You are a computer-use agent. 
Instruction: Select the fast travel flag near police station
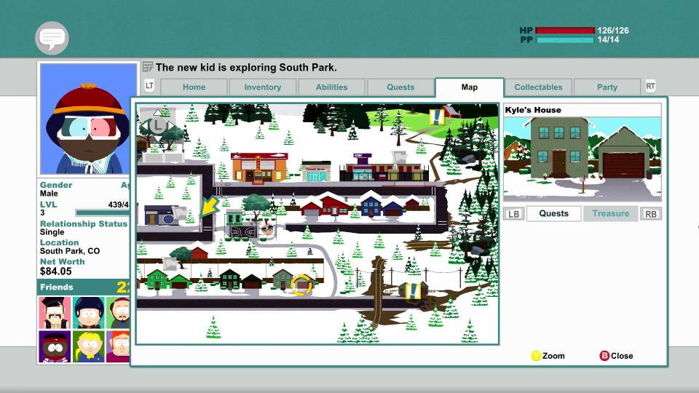[179, 214]
